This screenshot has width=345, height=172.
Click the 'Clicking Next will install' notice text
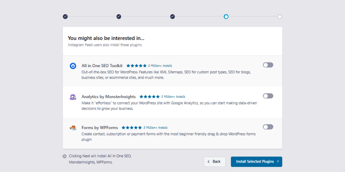100,159
